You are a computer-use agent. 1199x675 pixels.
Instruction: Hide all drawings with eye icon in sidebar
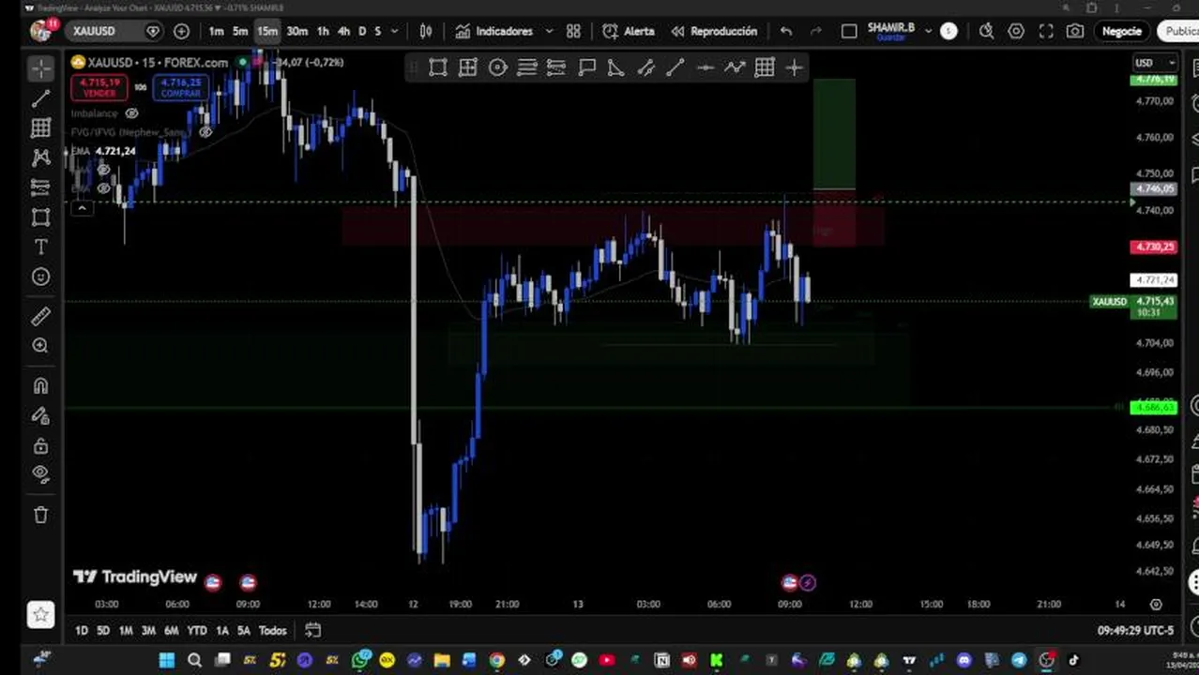(40, 474)
